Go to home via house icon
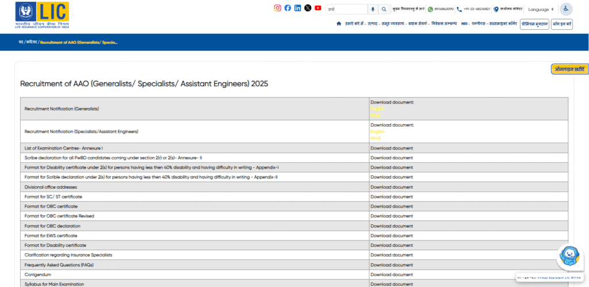589x287 pixels. tap(339, 24)
